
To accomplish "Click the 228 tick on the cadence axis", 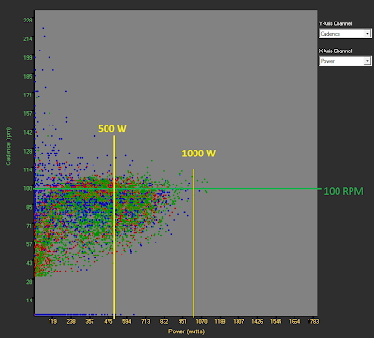I will (28, 21).
